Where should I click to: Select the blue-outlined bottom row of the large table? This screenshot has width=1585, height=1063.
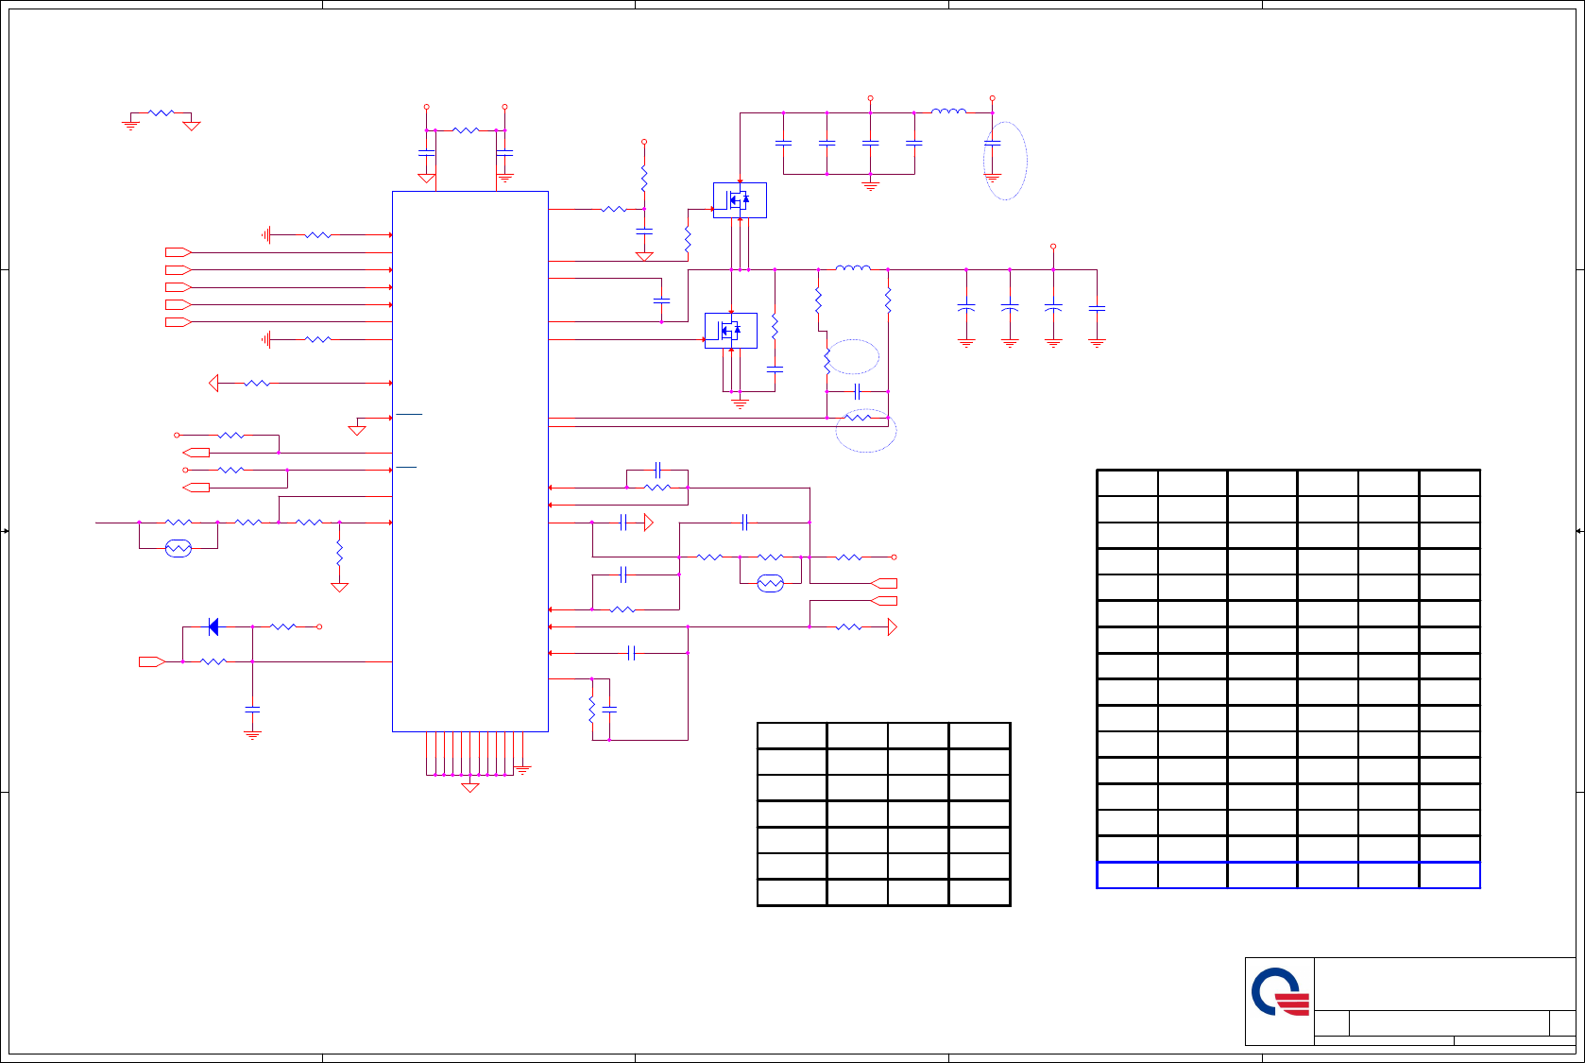1288,875
